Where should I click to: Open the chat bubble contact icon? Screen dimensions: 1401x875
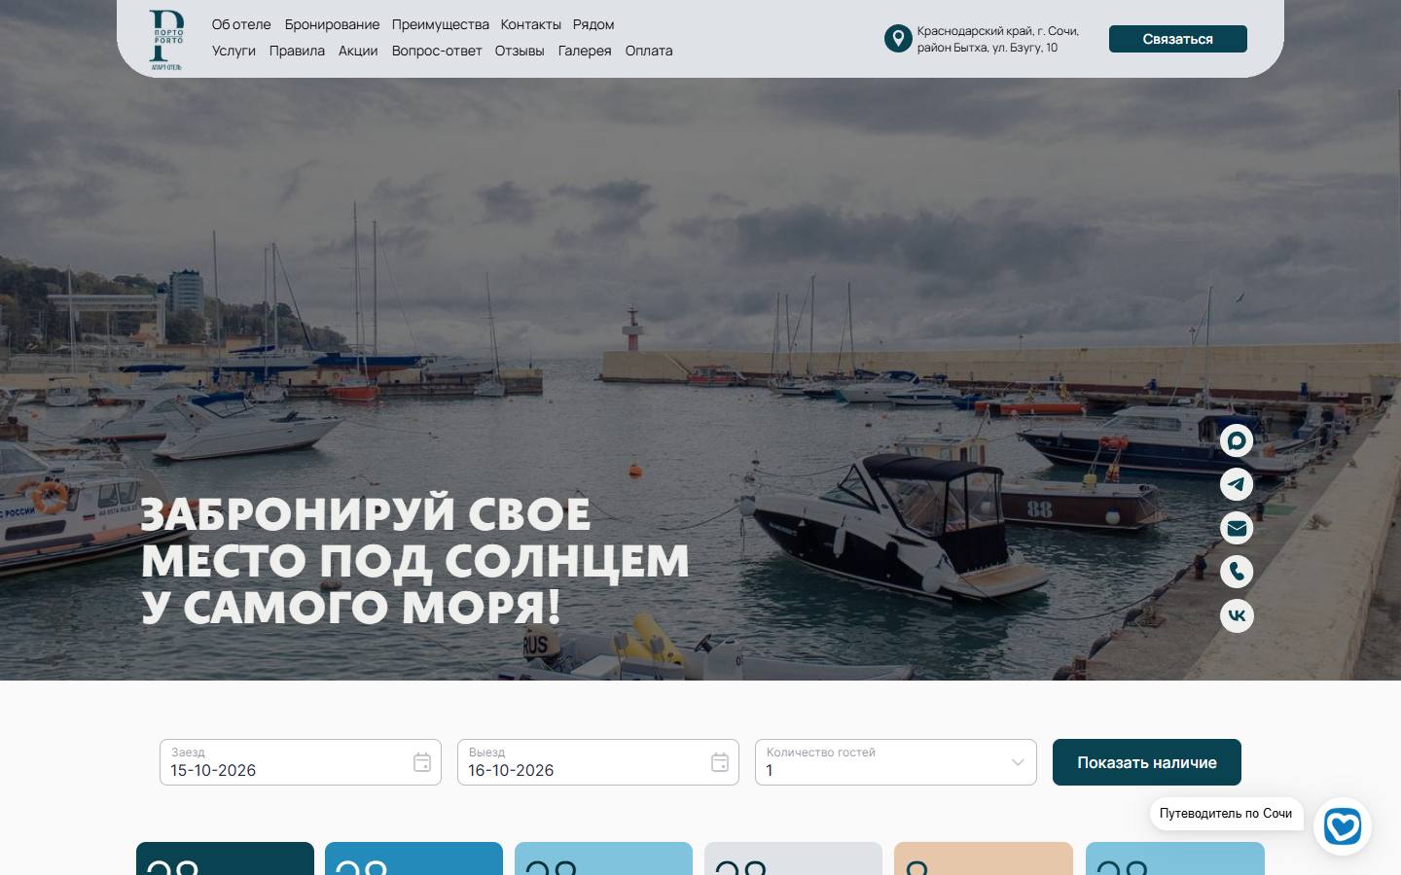(x=1237, y=440)
